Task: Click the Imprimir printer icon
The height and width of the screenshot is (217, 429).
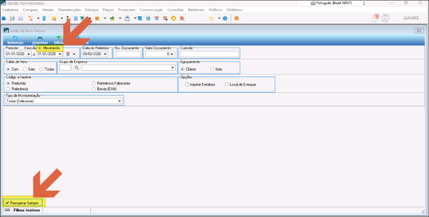Action: coord(40,38)
